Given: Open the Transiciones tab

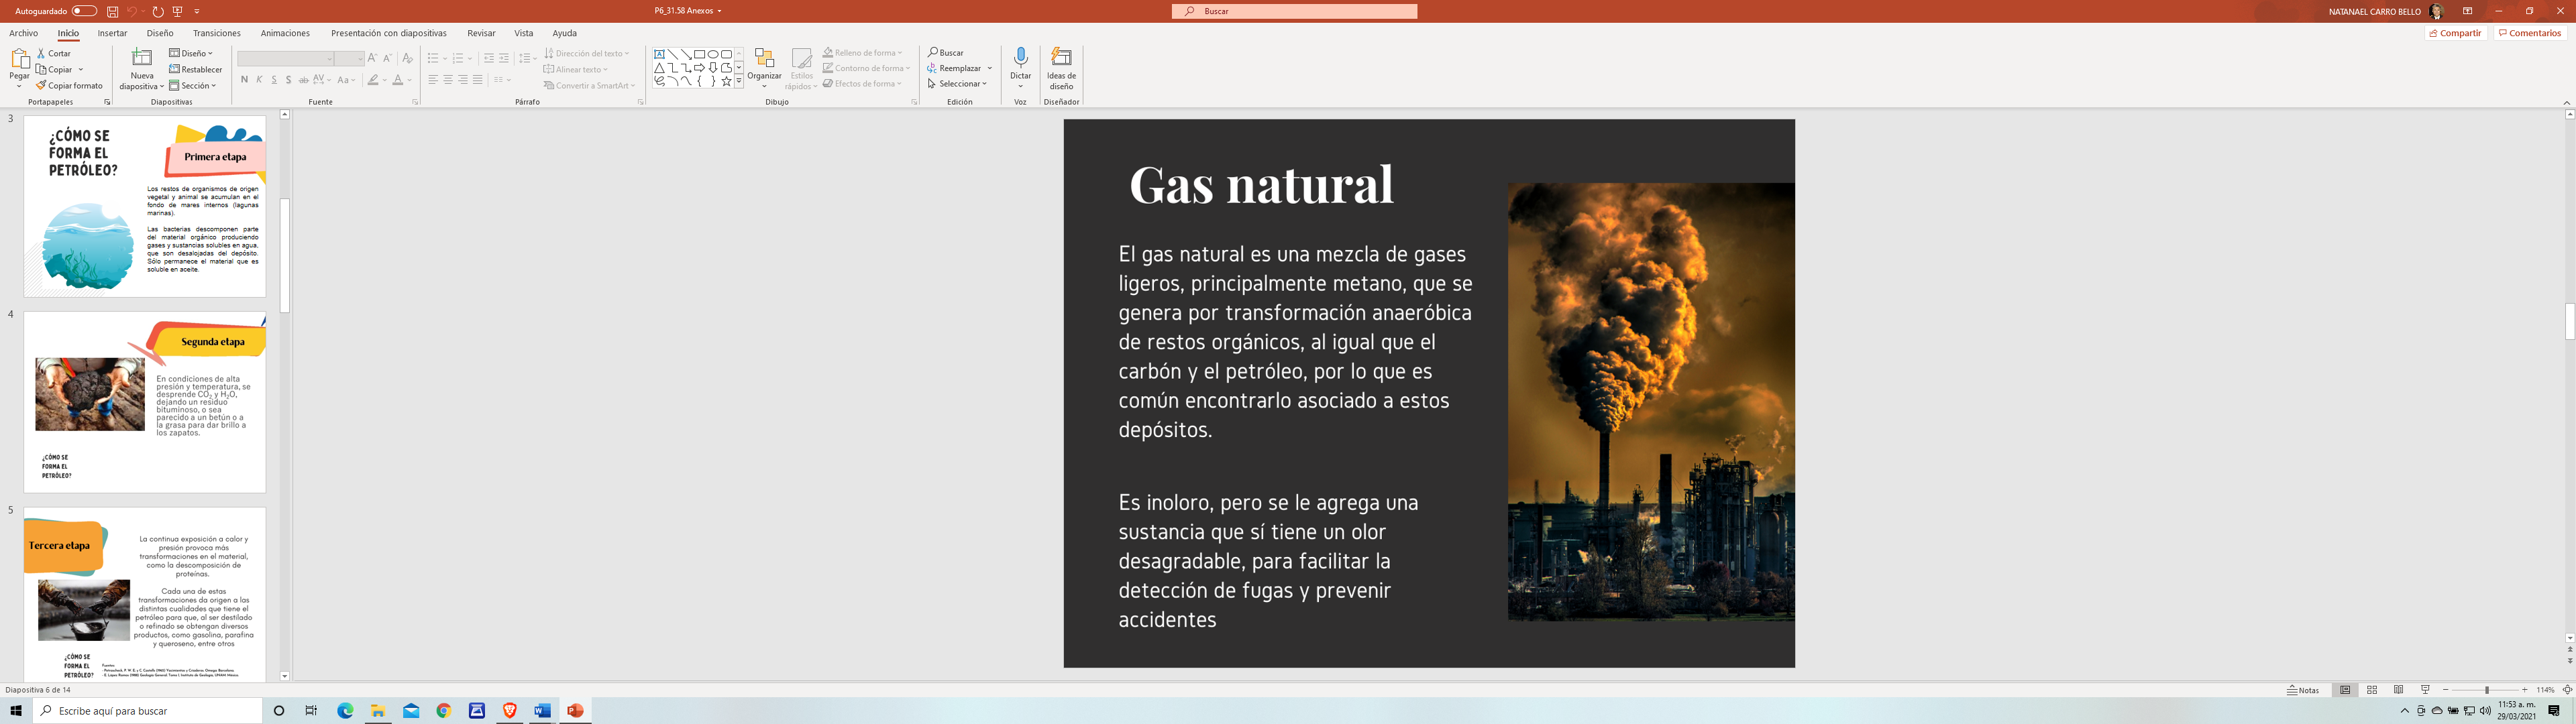Looking at the screenshot, I should point(216,33).
